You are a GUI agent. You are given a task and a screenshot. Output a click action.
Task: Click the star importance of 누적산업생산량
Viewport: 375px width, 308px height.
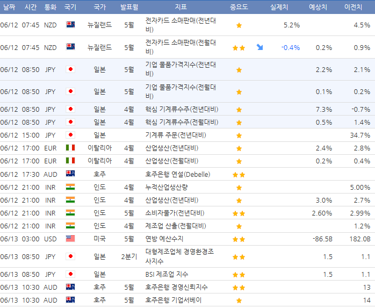[x=239, y=188]
